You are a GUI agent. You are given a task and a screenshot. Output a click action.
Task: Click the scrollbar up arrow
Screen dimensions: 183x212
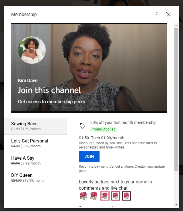(x=176, y=25)
